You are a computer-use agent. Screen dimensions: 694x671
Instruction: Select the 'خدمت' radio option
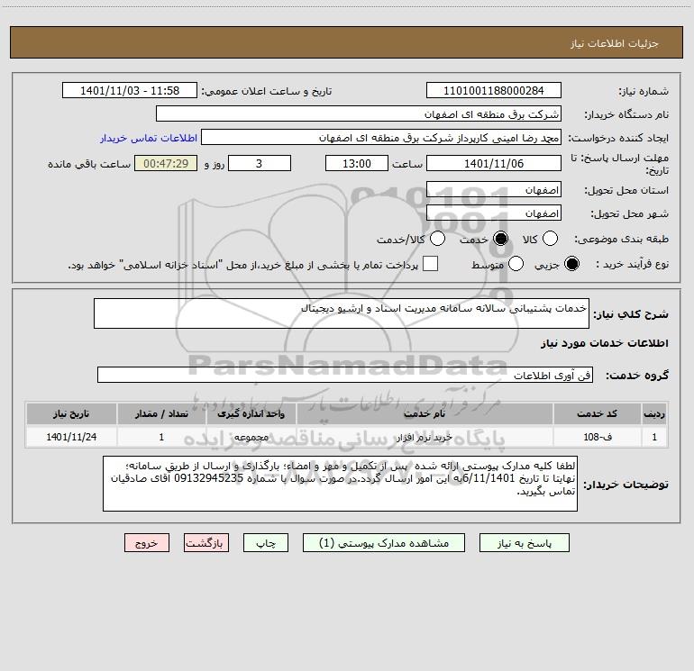pyautogui.click(x=500, y=239)
